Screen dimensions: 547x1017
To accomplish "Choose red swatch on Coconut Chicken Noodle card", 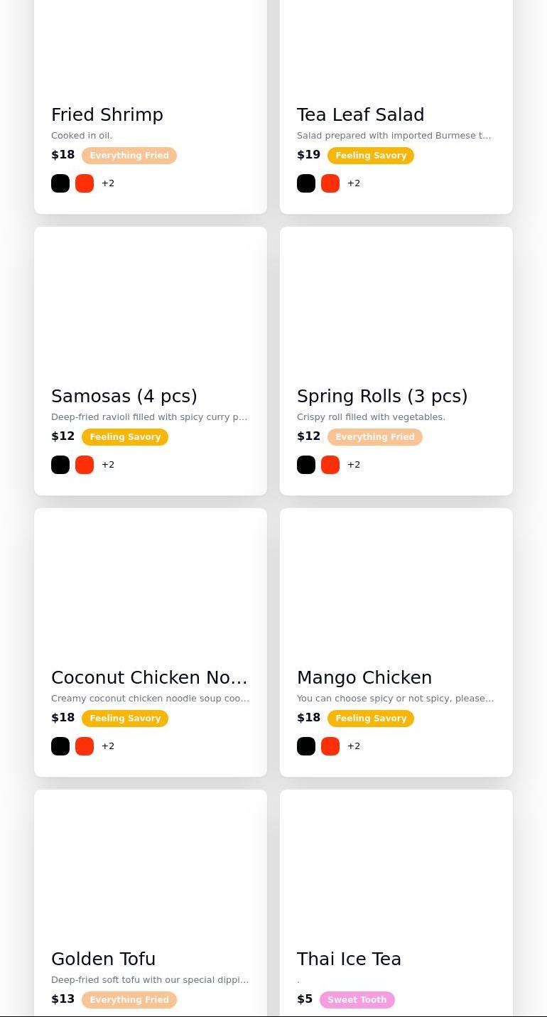I will (x=85, y=746).
